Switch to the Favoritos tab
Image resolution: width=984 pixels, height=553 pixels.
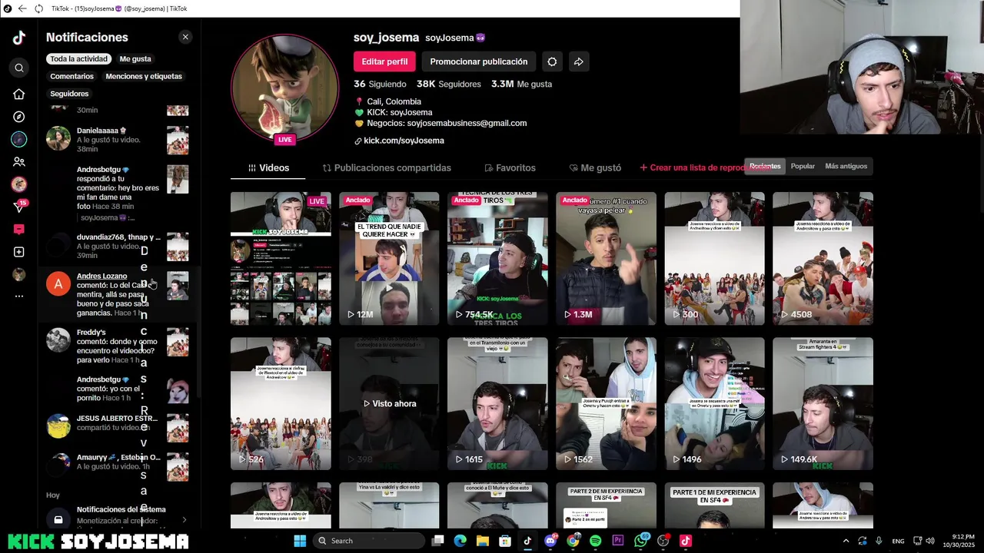point(510,167)
